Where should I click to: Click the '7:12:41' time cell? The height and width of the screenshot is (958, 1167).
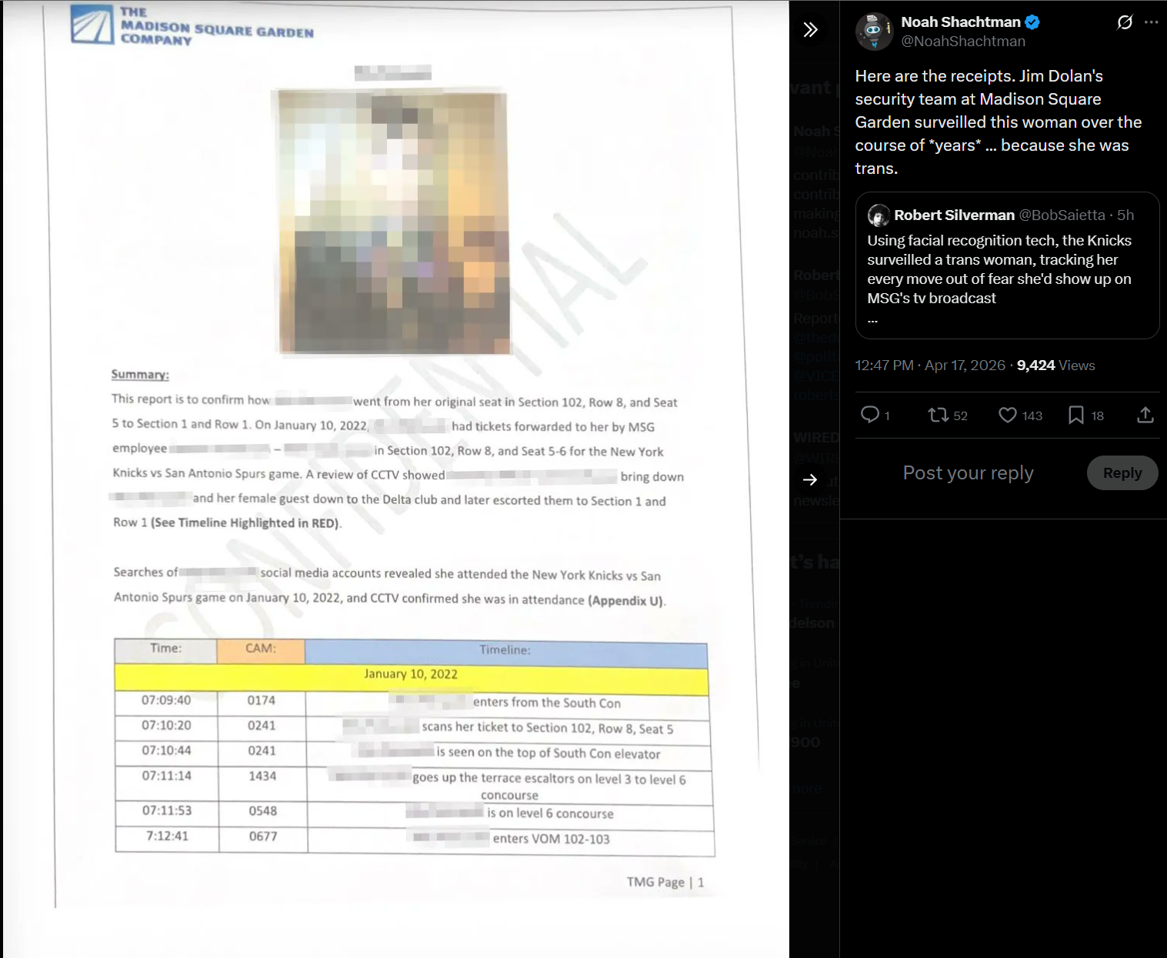coord(168,836)
